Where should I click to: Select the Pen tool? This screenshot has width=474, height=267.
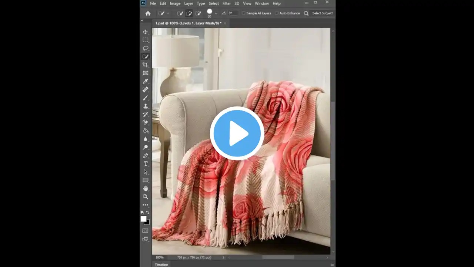tap(146, 155)
